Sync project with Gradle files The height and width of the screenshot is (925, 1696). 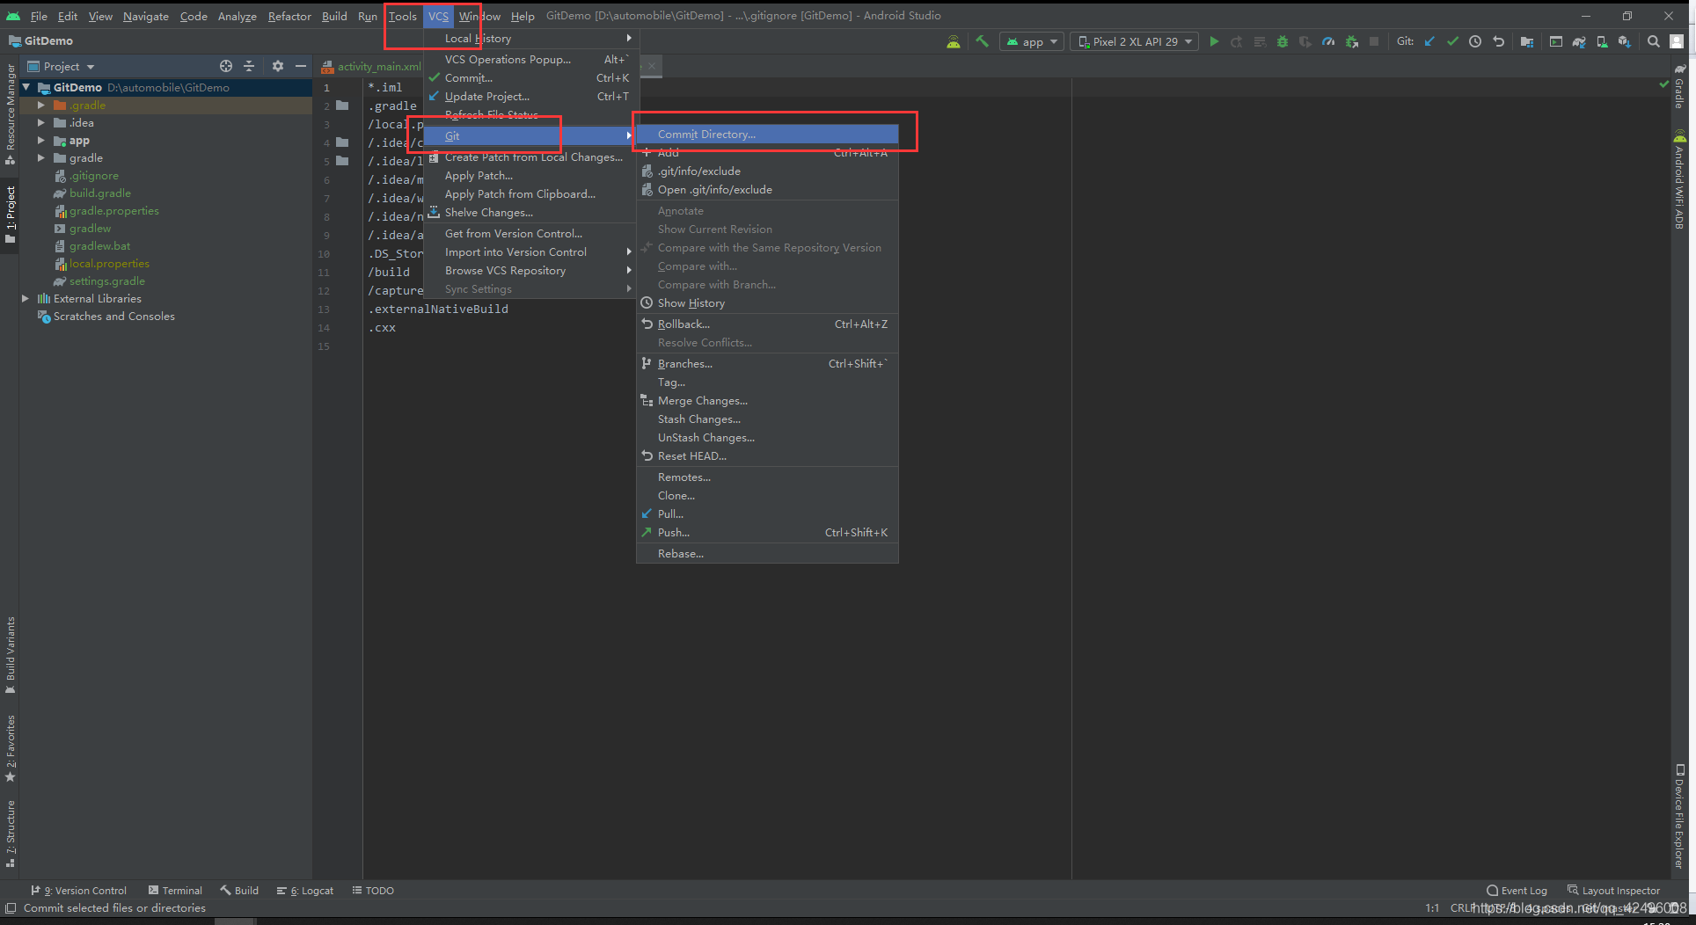coord(1579,41)
